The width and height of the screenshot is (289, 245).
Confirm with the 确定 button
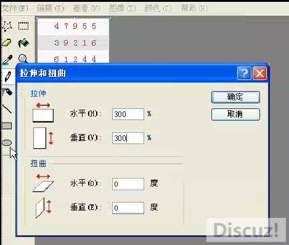coord(235,97)
